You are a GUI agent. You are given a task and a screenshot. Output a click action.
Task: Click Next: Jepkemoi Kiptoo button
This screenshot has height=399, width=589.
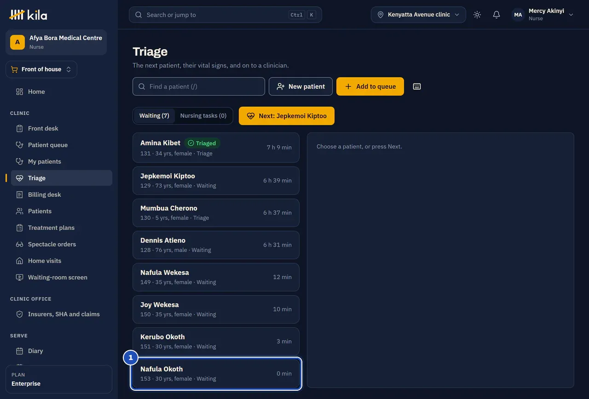(287, 116)
